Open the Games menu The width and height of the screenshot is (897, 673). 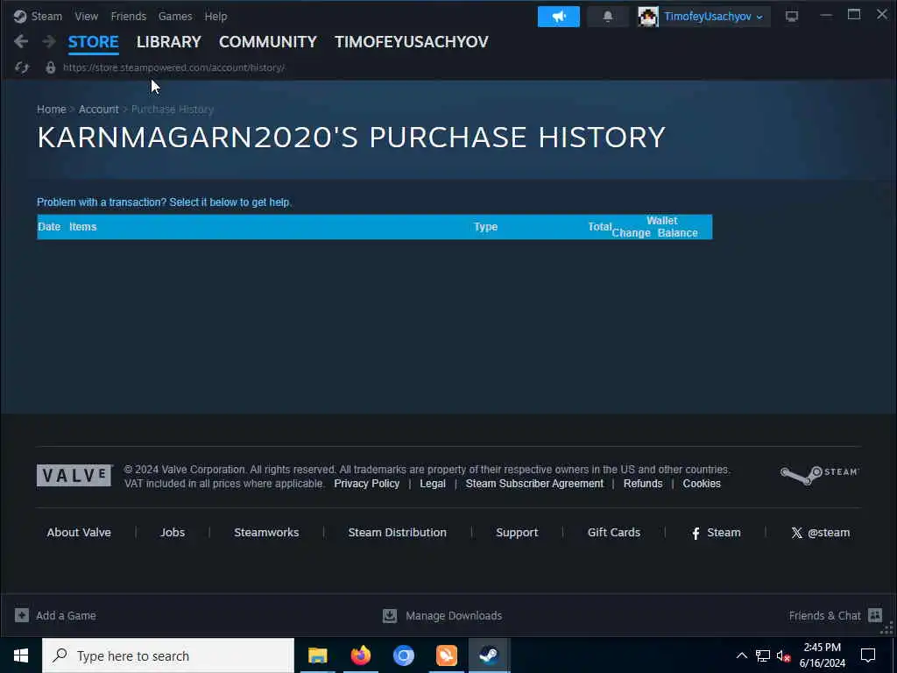(175, 17)
